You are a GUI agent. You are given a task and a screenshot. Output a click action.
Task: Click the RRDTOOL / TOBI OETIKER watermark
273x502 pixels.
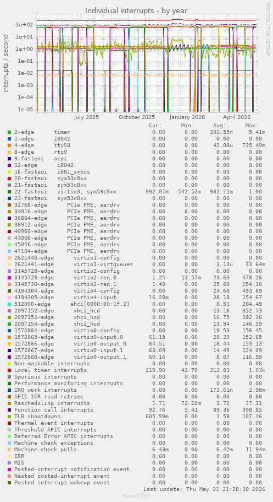268,29
